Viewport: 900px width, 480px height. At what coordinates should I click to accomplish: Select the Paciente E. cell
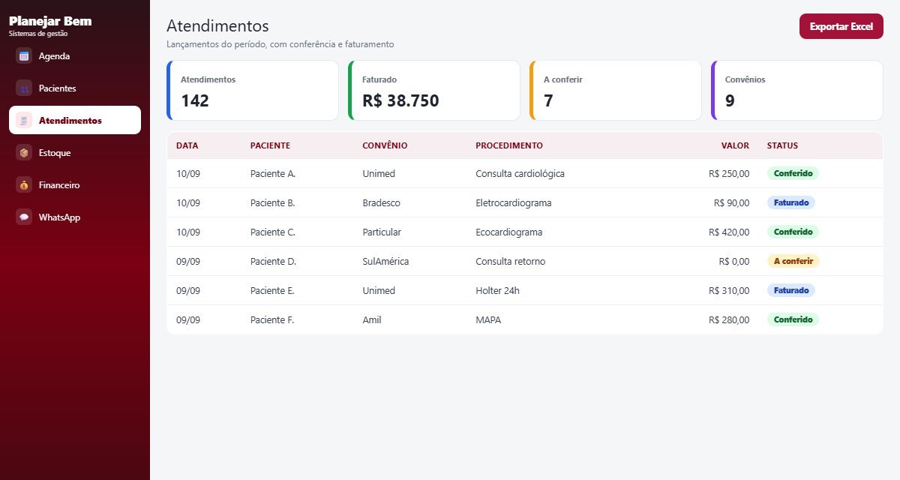(x=272, y=290)
